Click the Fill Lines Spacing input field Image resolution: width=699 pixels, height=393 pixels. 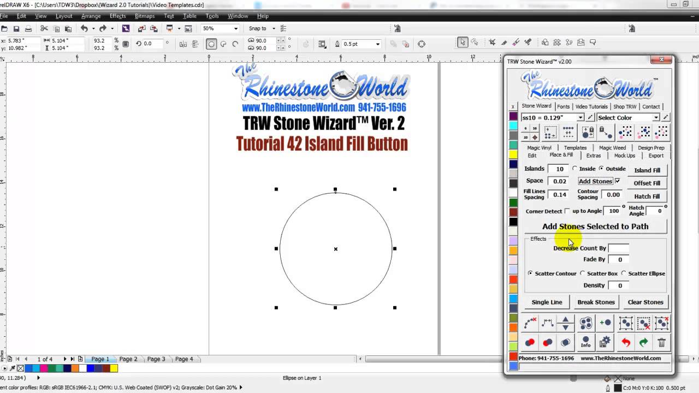click(559, 194)
